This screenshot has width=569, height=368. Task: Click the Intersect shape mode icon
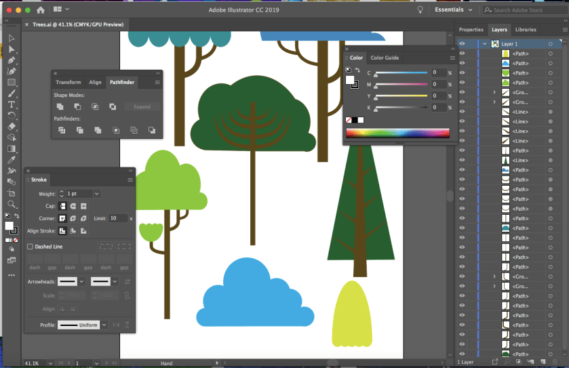click(x=95, y=106)
